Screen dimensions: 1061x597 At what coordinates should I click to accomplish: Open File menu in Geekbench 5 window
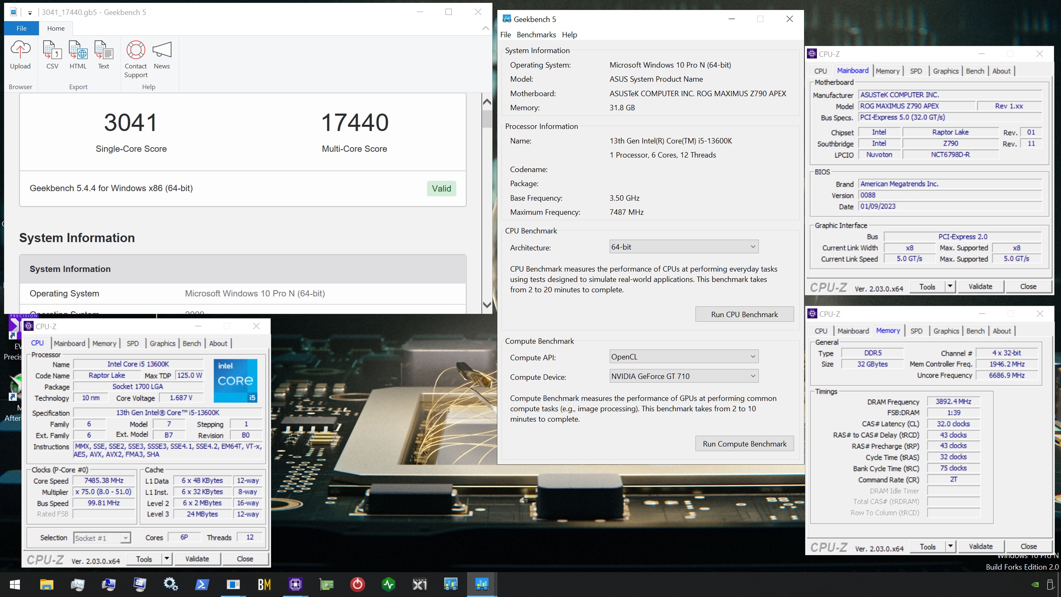(505, 35)
